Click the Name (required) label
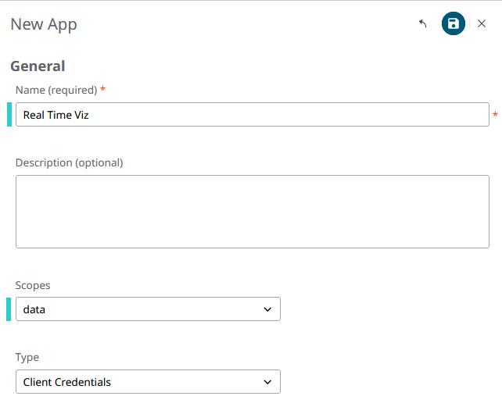Viewport: 502px width, 414px height. 56,90
